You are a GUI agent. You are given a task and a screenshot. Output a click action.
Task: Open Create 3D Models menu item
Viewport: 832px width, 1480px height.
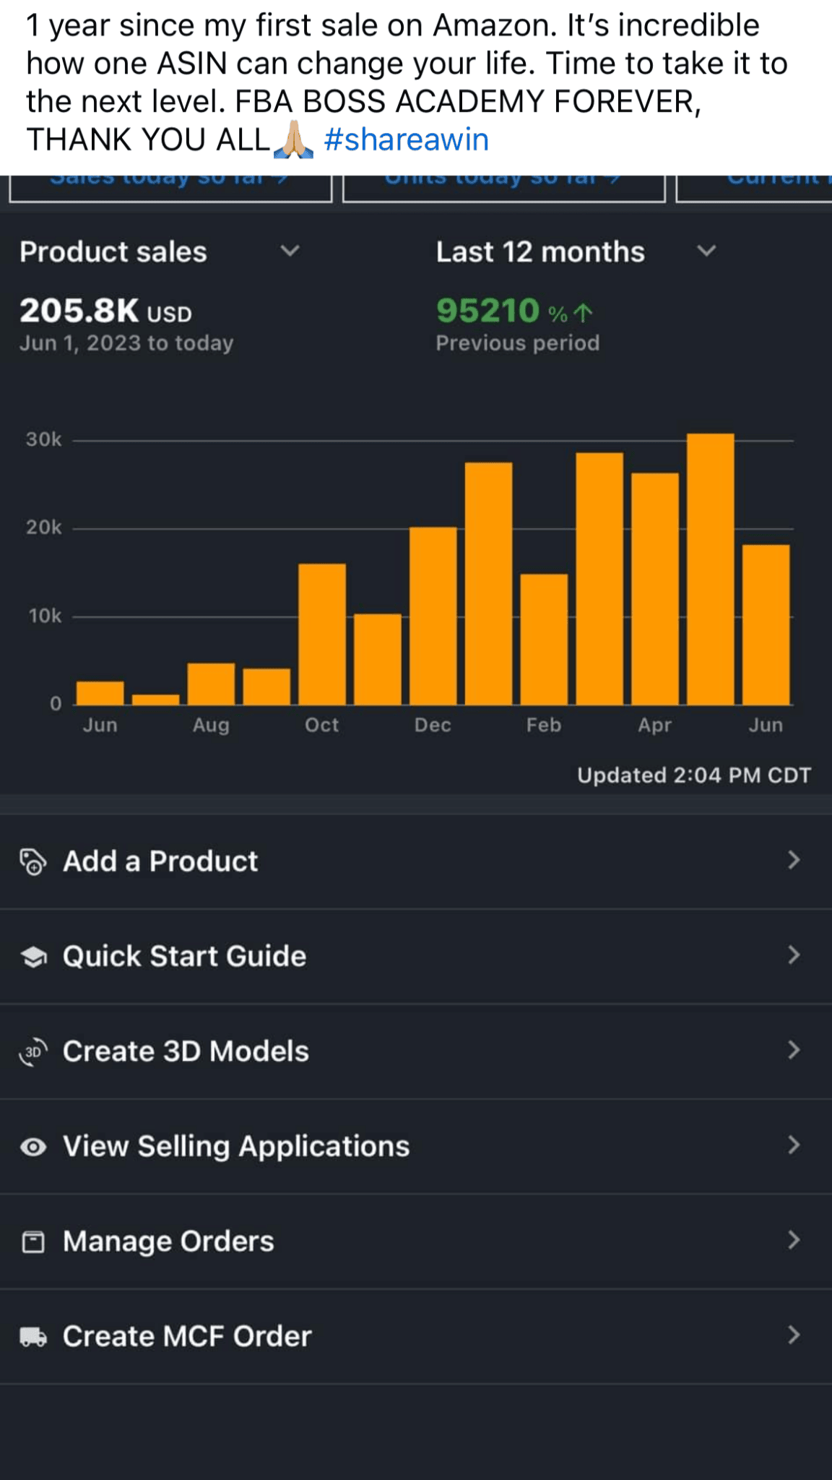tap(186, 1051)
